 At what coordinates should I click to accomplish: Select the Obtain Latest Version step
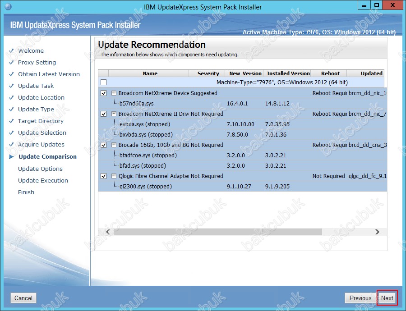pos(49,74)
